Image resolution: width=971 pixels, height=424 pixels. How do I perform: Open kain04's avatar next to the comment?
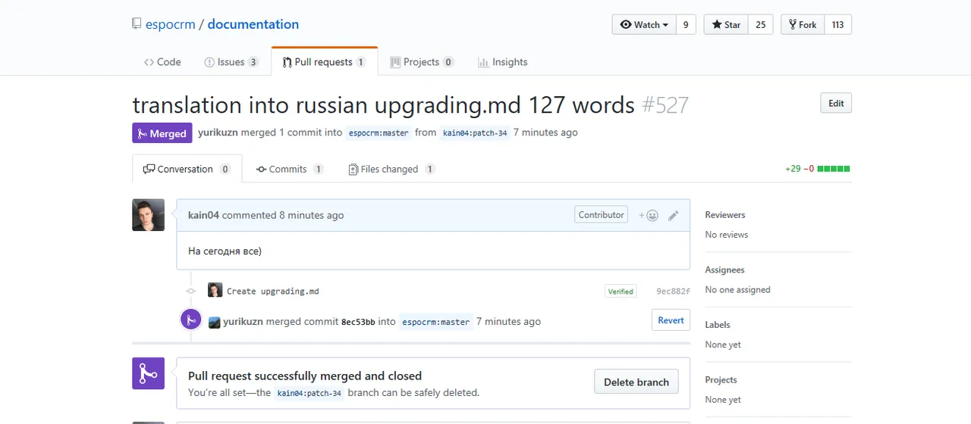[149, 215]
